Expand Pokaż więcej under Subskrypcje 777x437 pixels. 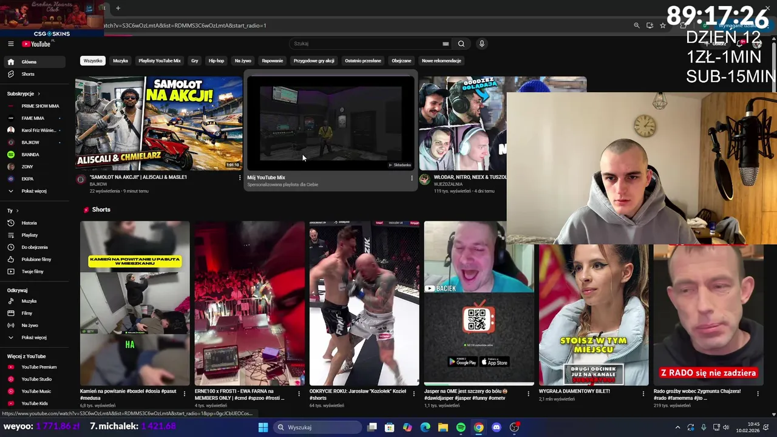point(34,191)
